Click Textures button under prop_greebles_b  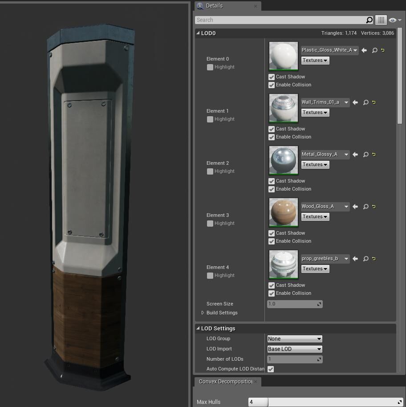pos(315,269)
